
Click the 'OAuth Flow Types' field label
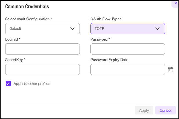106,19
